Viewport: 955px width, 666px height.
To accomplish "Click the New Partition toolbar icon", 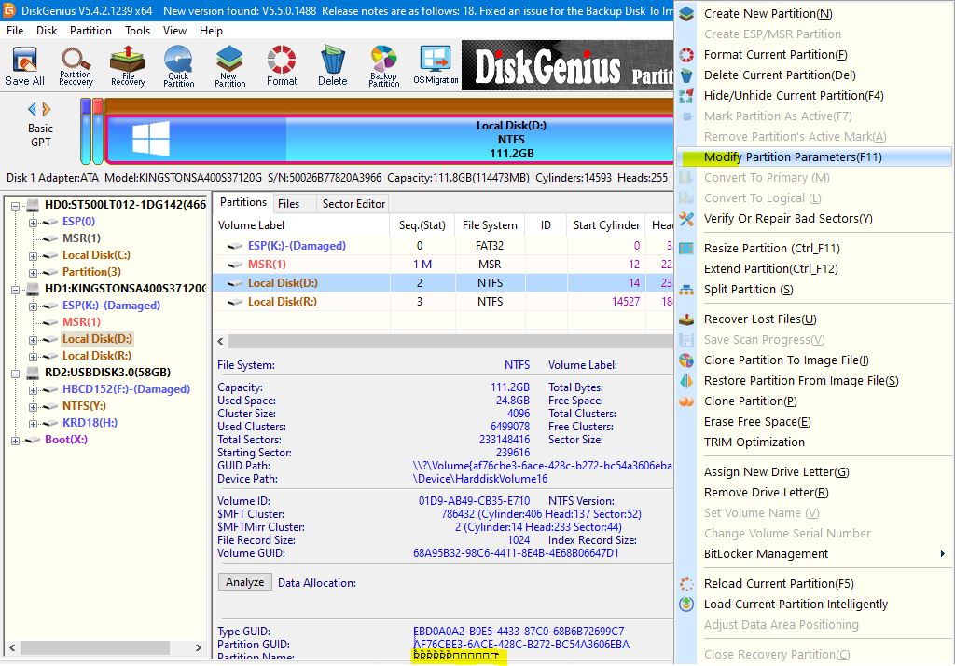I will [229, 65].
